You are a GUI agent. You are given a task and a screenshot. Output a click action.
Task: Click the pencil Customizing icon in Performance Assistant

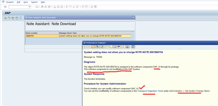106,47
